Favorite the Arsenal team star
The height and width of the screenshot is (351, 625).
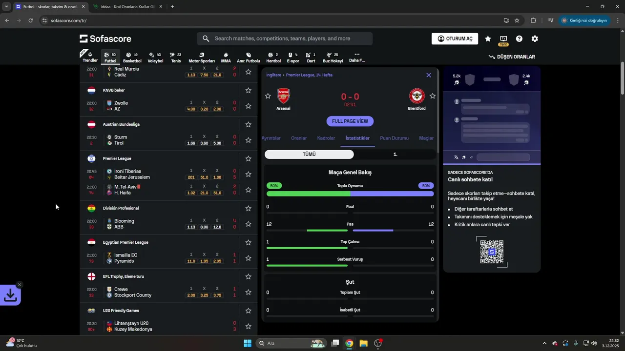(268, 96)
